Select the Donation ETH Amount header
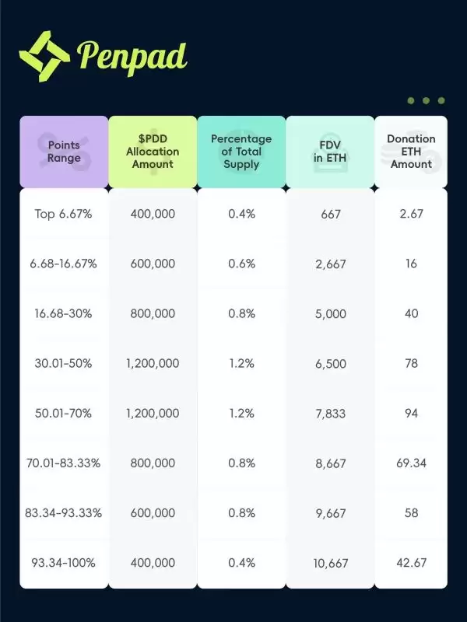The image size is (467, 622). (x=411, y=152)
